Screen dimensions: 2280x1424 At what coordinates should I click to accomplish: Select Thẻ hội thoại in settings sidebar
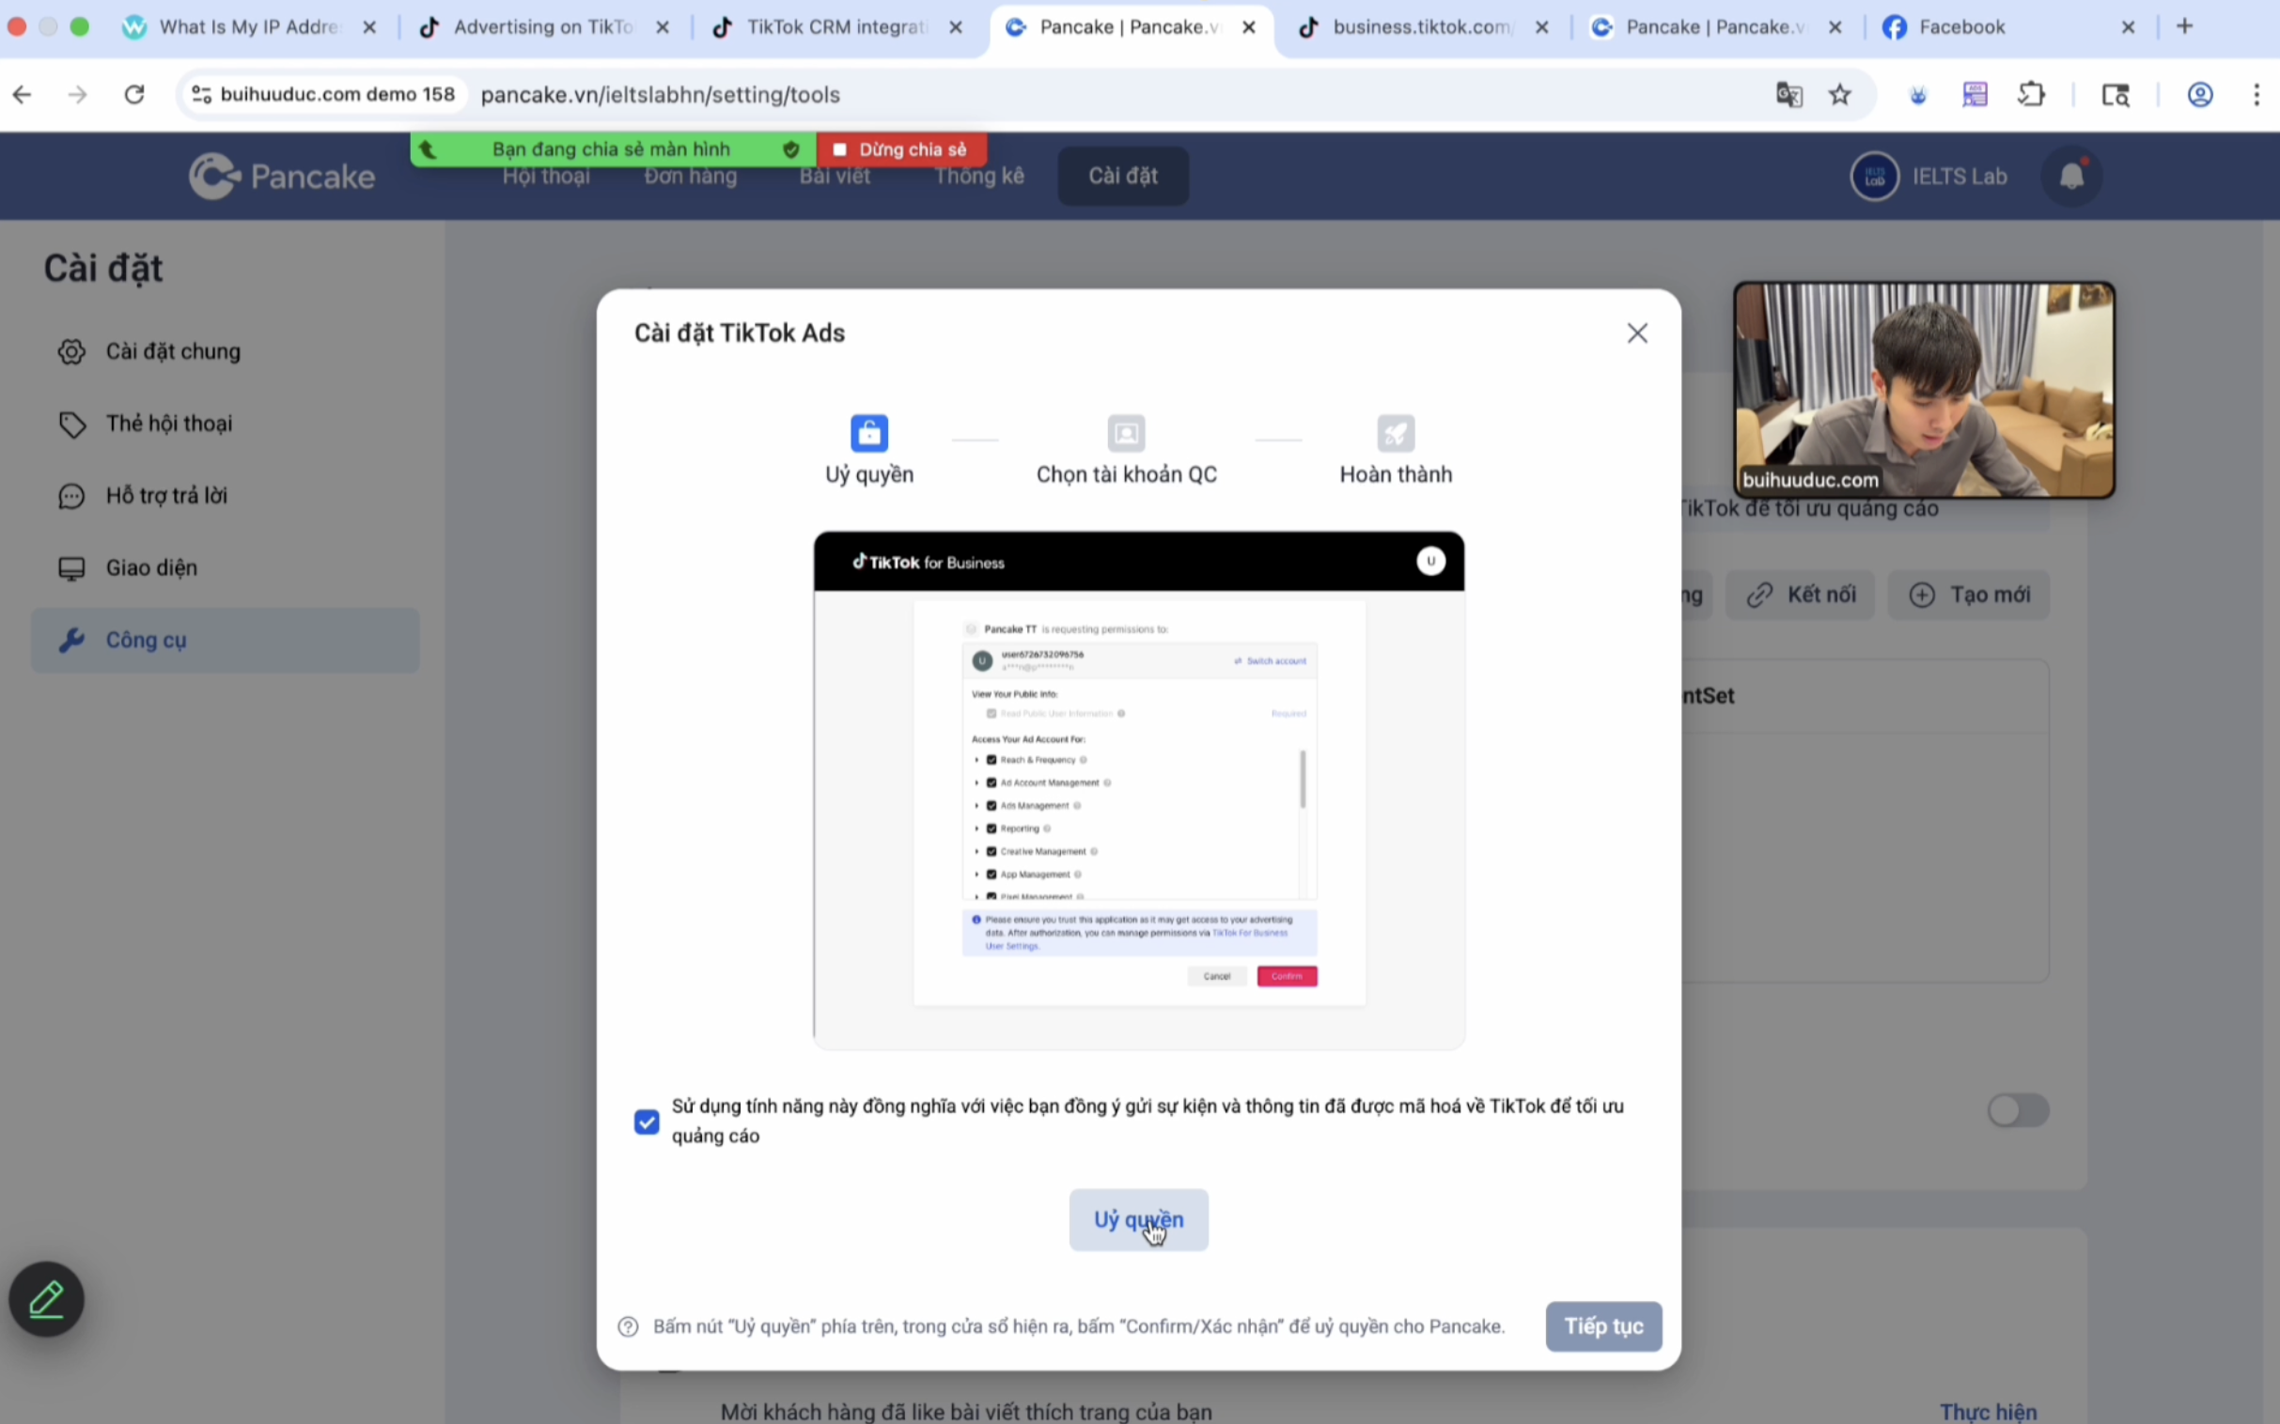pos(168,424)
